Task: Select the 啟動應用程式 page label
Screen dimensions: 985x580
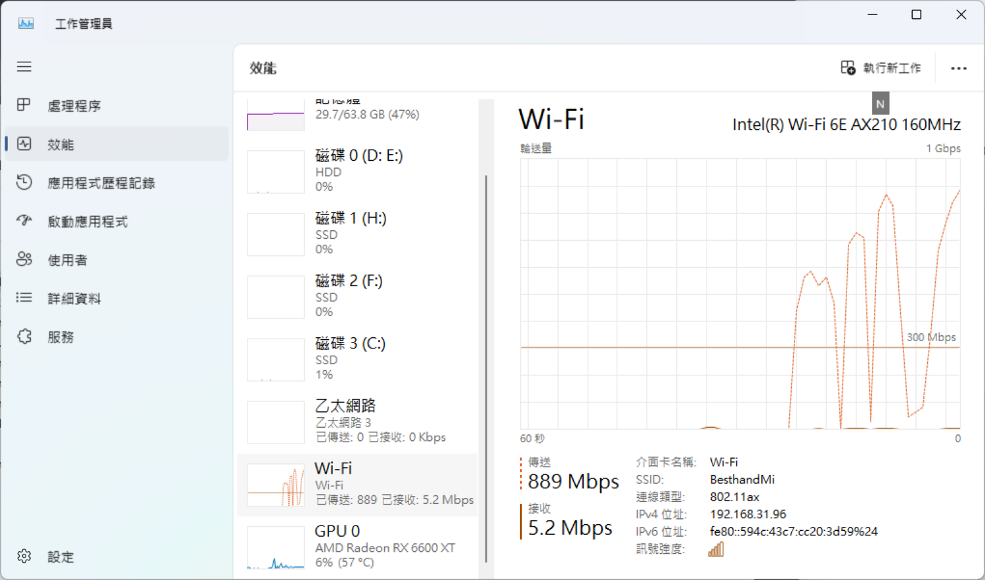Action: [87, 222]
